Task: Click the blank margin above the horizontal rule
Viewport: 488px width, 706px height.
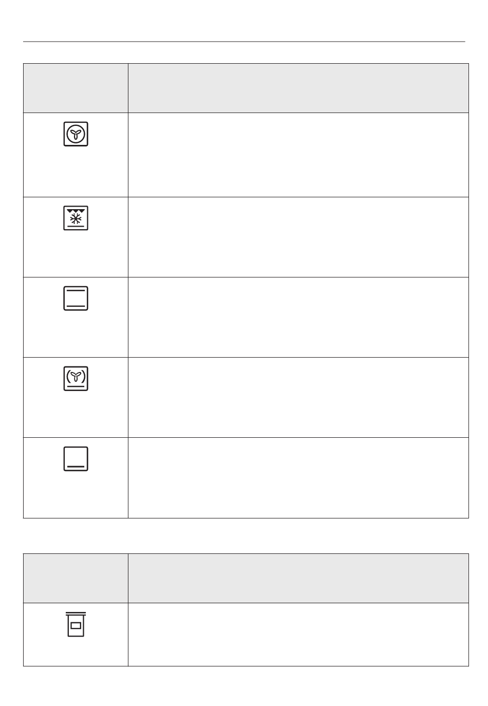Action: click(x=244, y=21)
